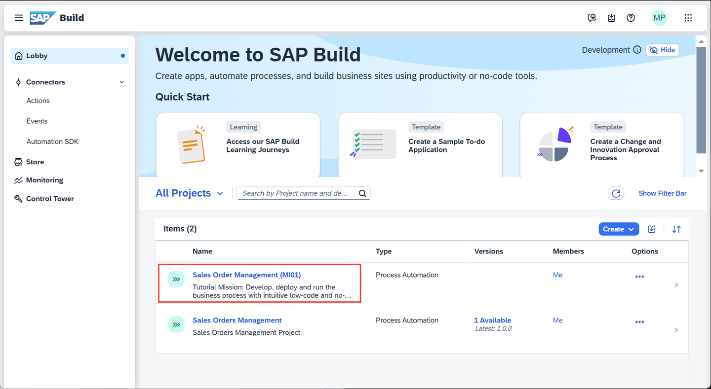Screen dimensions: 711x389
Task: Expand the Sales Orders Management row arrow
Action: pyautogui.click(x=676, y=330)
